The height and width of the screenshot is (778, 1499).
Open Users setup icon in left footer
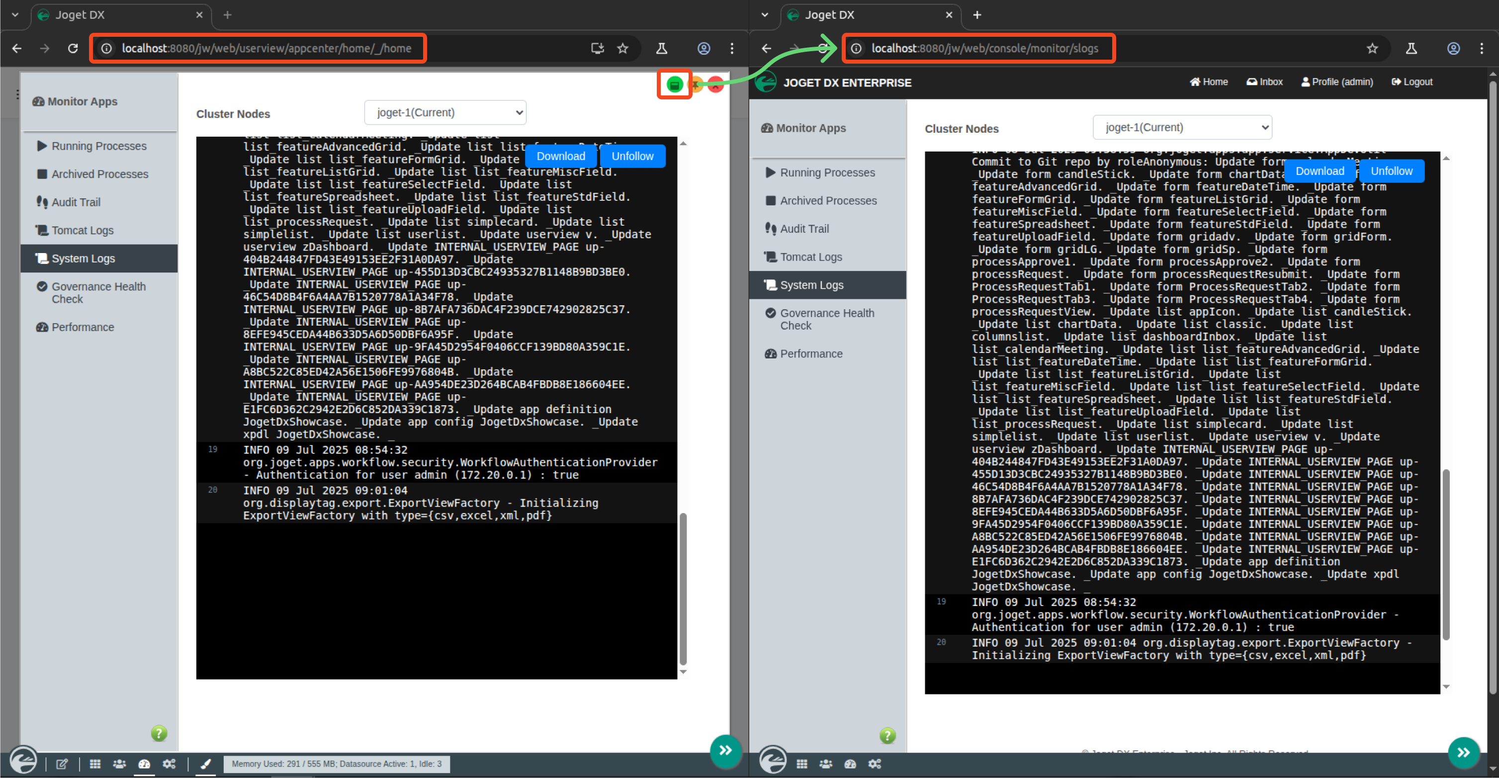point(119,764)
